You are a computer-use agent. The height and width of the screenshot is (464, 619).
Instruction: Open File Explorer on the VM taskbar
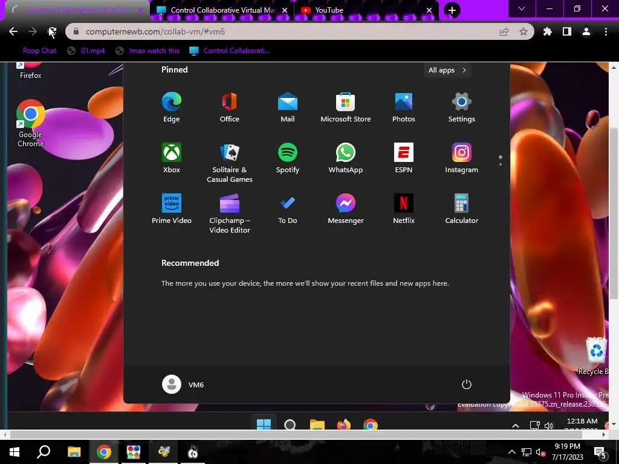tap(317, 425)
